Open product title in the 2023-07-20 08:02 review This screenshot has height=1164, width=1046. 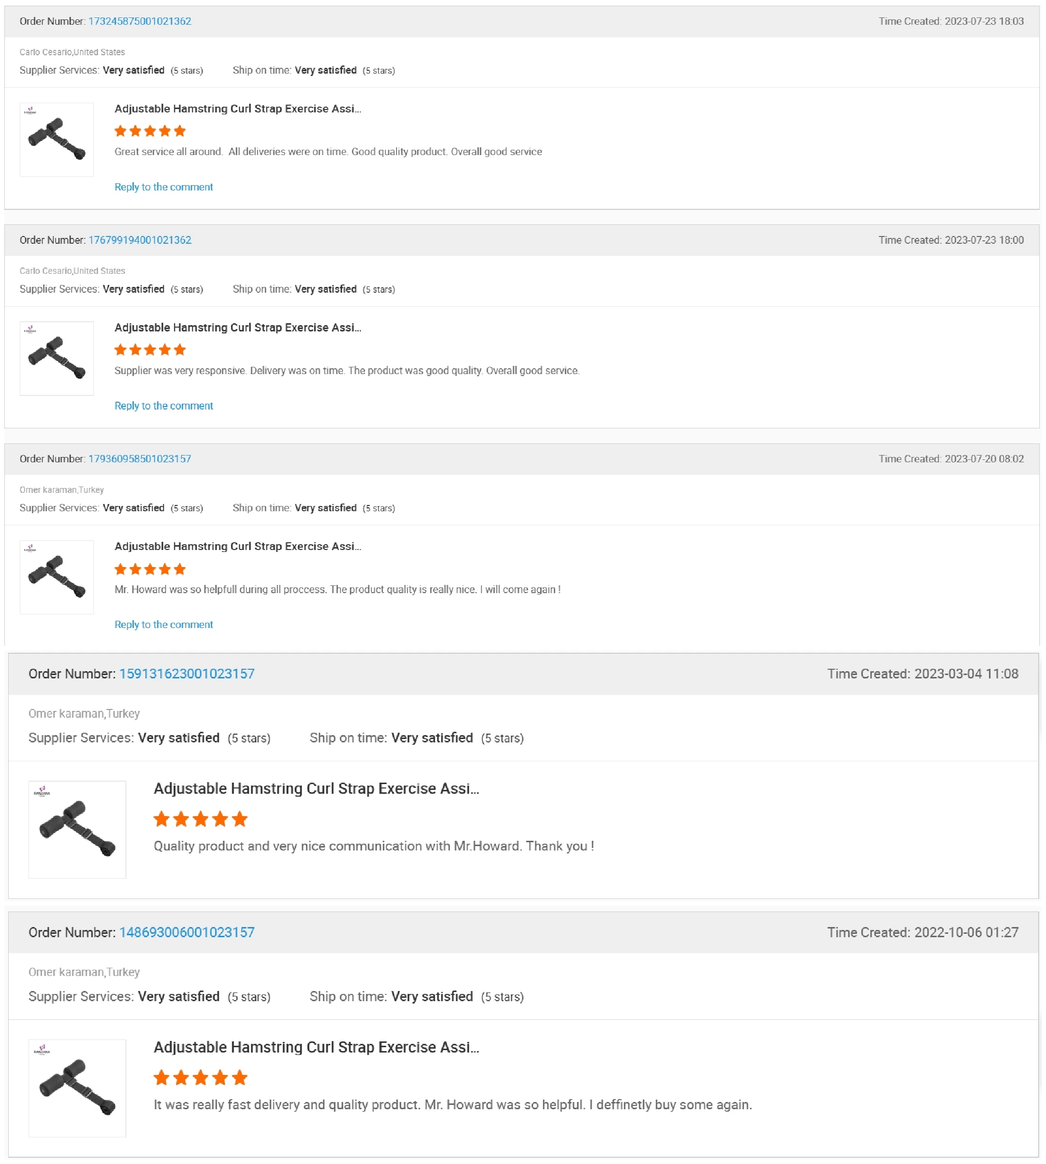coord(238,546)
